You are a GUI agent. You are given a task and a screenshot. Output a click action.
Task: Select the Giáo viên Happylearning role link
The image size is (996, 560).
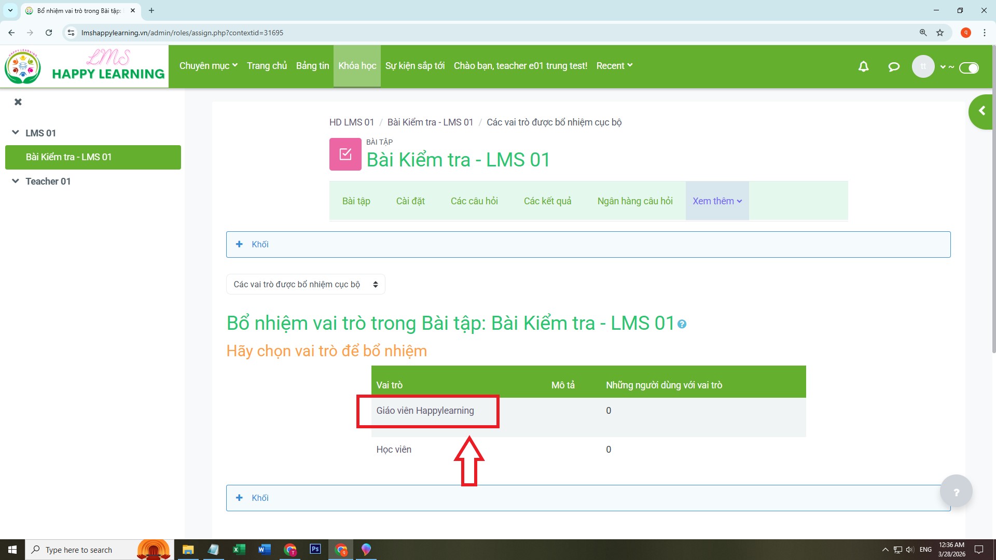click(425, 411)
